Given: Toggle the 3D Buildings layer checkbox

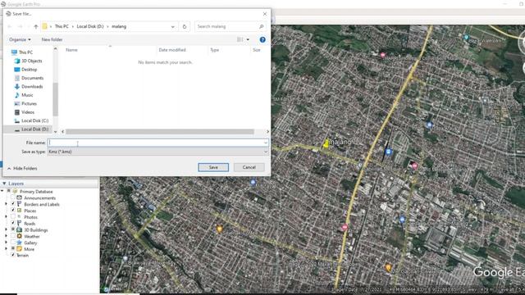Looking at the screenshot, I should pos(13,229).
